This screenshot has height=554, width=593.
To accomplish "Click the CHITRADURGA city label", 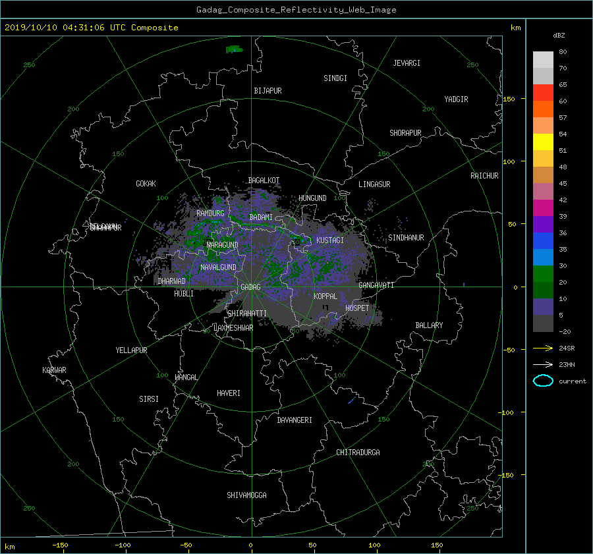I will 358,453.
